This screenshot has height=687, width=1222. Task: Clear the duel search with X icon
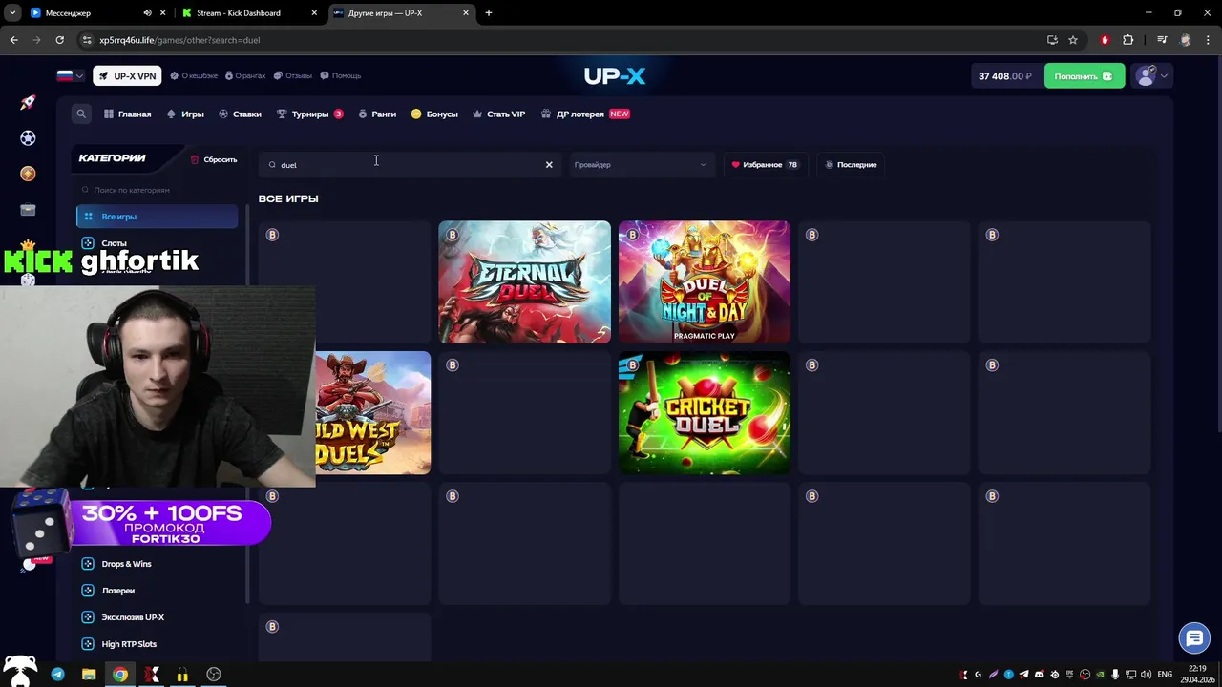coord(549,165)
